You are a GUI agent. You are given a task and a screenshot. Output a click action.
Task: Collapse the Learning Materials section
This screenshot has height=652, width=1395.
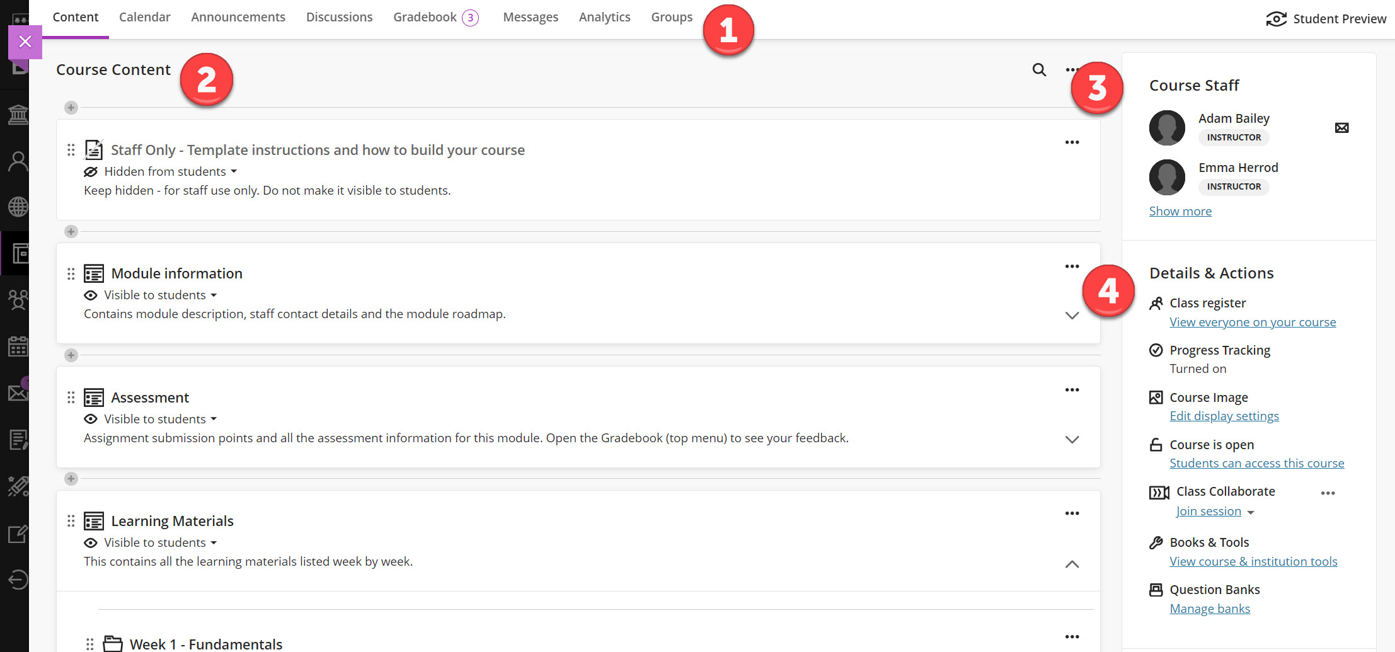coord(1072,564)
